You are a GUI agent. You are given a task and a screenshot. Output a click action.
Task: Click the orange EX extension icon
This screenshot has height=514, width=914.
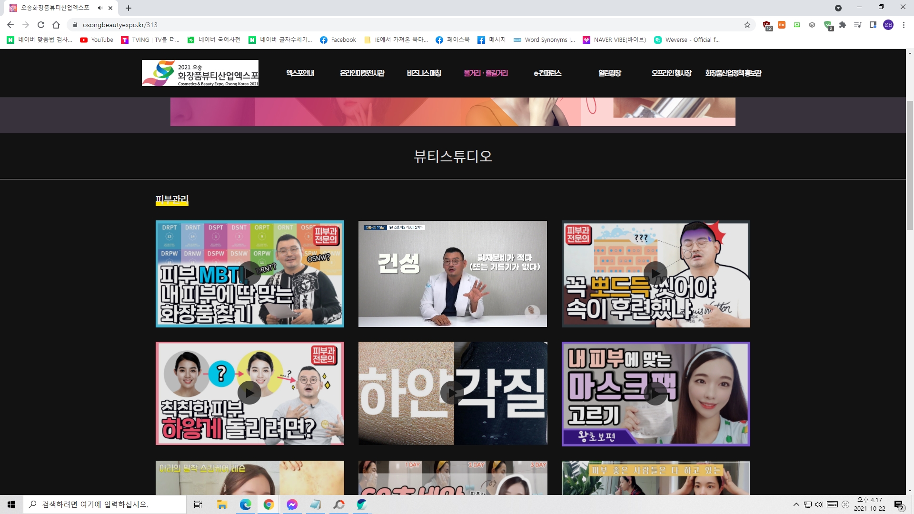[x=782, y=25]
